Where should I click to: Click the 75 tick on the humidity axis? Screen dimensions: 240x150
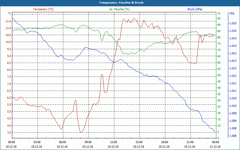tap(219, 44)
